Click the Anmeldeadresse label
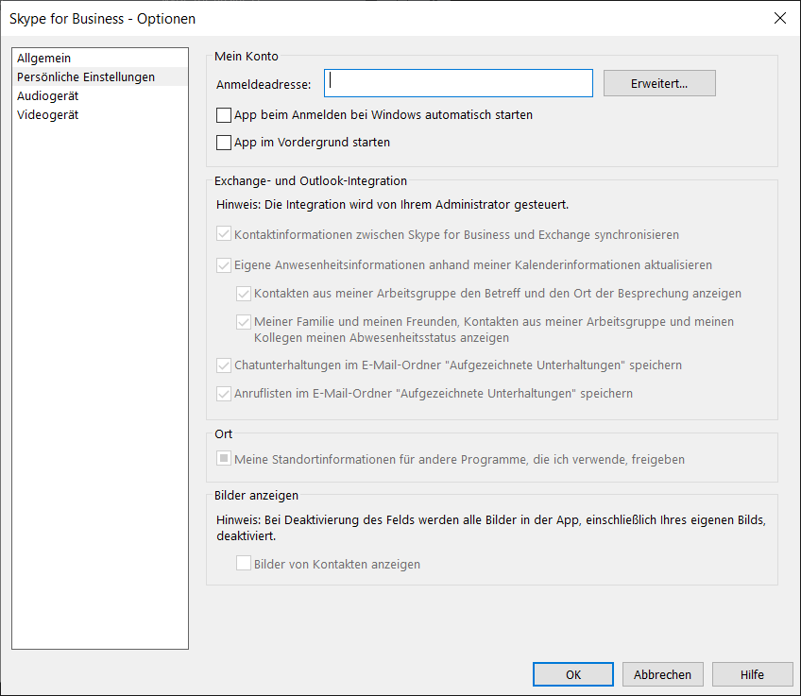The image size is (801, 696). [x=264, y=84]
